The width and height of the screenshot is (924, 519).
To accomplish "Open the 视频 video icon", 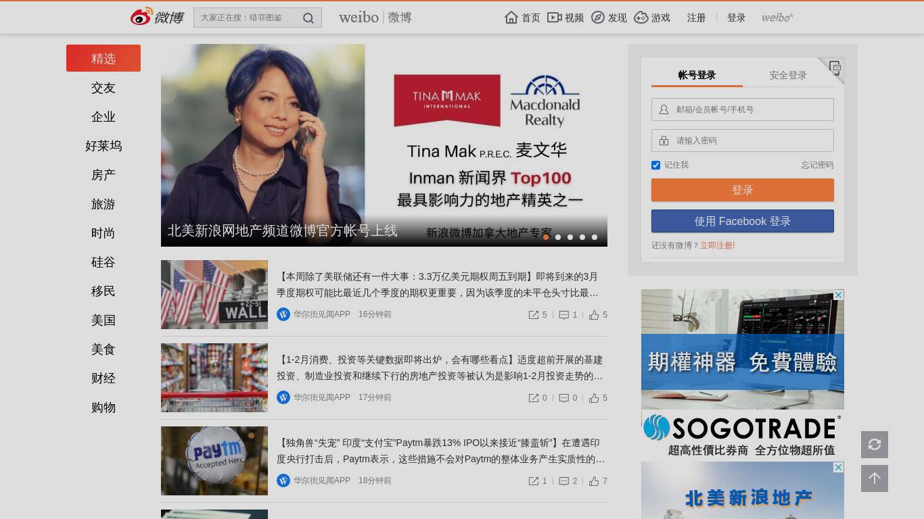I will [x=555, y=18].
